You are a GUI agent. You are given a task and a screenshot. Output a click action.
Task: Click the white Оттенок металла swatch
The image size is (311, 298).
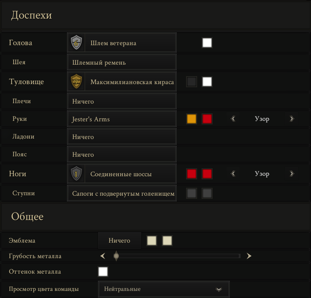tap(103, 271)
